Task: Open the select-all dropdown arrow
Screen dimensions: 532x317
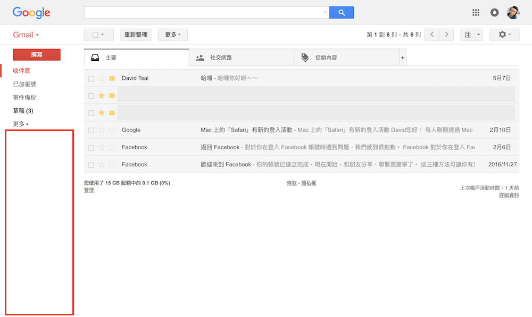Action: tap(105, 34)
